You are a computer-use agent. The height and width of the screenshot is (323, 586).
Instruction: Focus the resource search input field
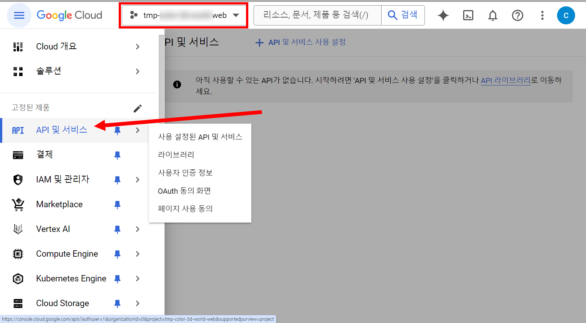tap(317, 15)
